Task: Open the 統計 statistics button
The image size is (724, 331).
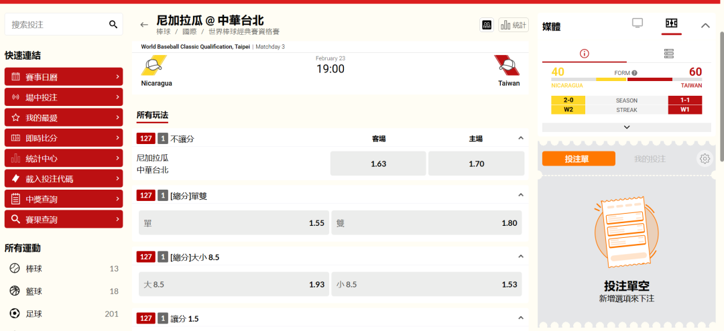Action: coord(514,25)
